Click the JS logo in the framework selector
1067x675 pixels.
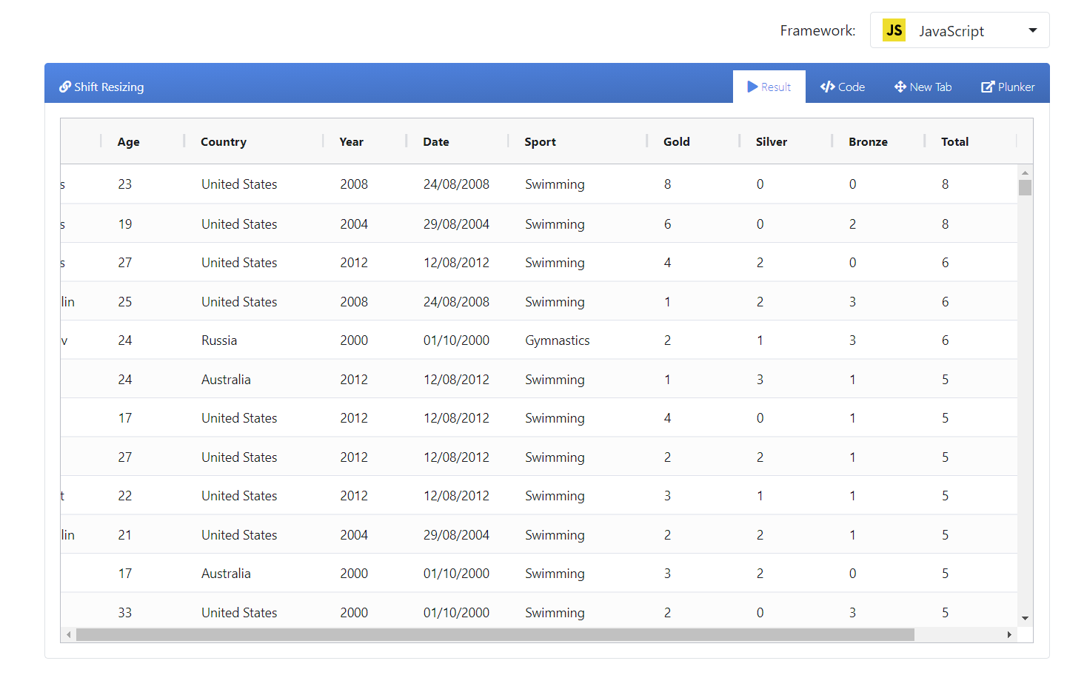(x=894, y=30)
